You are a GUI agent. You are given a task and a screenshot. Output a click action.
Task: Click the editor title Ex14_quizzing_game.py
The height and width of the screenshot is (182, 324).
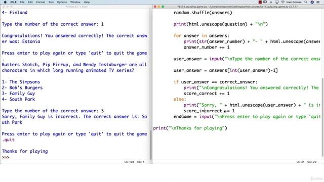pos(238,7)
